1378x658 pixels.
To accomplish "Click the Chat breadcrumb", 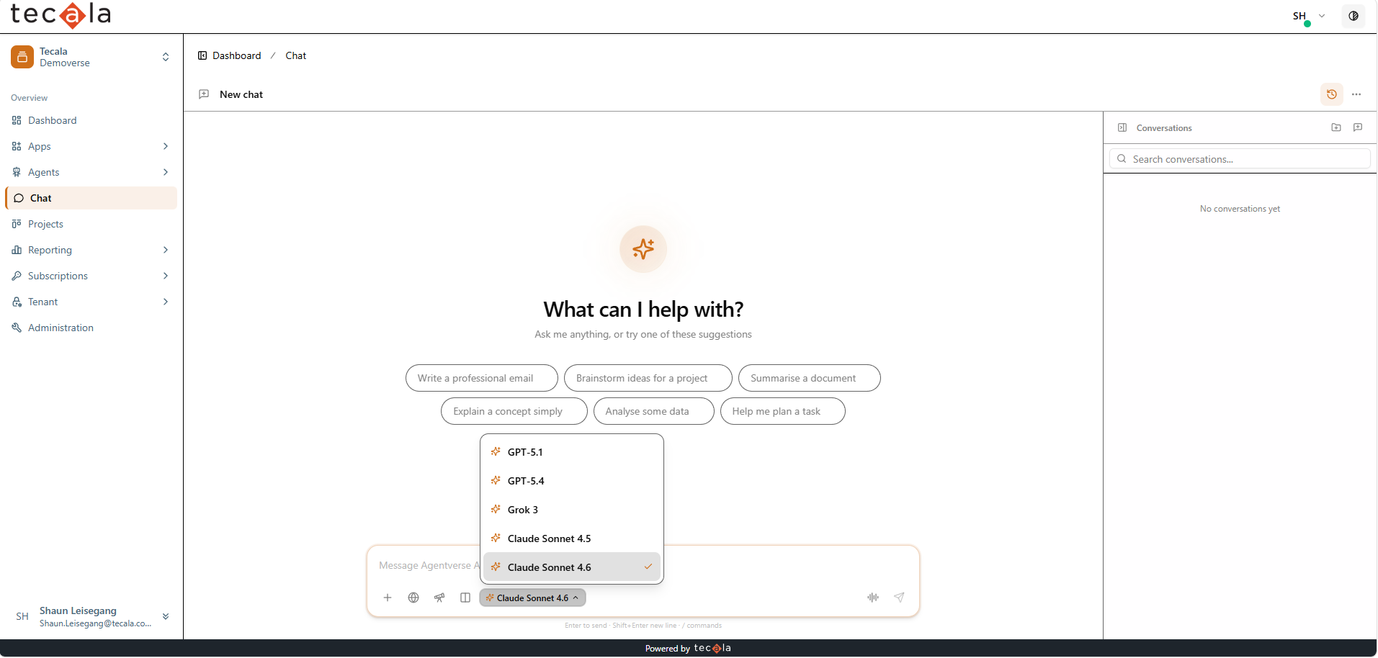I will pos(296,55).
